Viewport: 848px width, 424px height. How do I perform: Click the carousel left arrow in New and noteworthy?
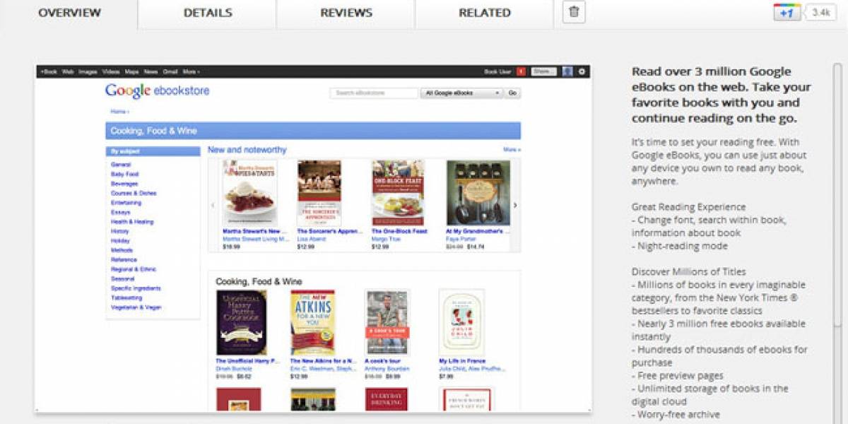pos(213,205)
